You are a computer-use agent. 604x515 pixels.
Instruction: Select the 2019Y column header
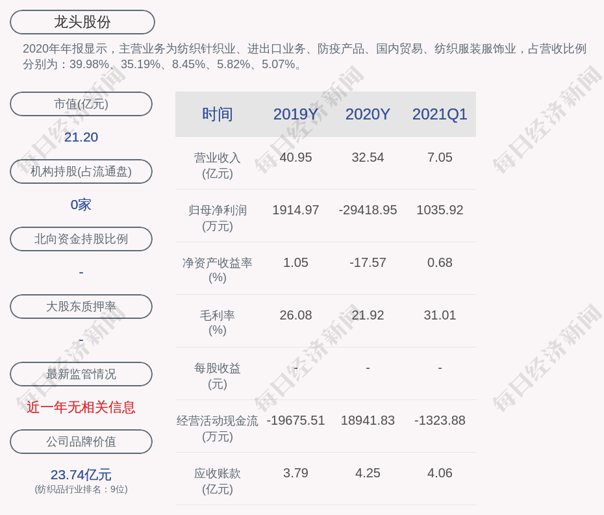pyautogui.click(x=296, y=114)
